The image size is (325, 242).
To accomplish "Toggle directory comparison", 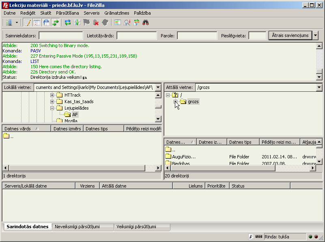I will tap(127, 22).
